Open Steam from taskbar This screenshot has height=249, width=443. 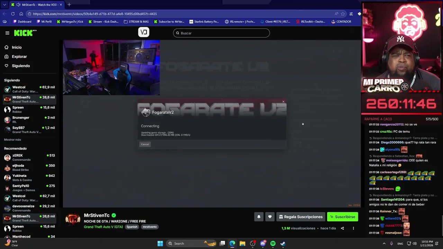[x=283, y=243]
